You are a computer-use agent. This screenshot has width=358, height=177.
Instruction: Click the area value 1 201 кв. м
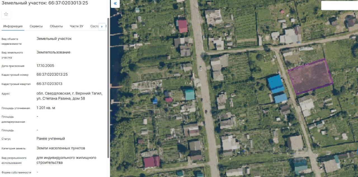pyautogui.click(x=46, y=108)
